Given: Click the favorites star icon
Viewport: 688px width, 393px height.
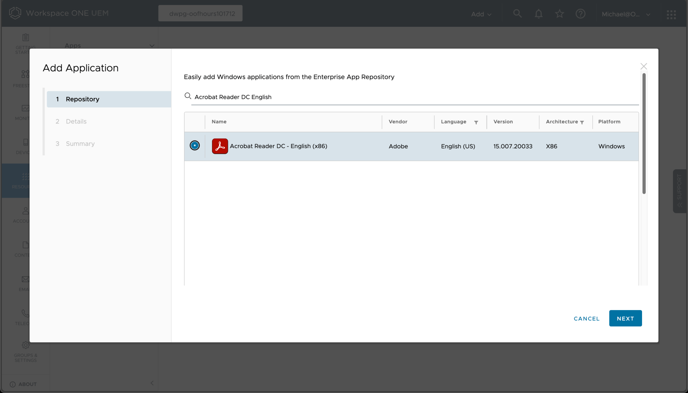Looking at the screenshot, I should tap(559, 14).
